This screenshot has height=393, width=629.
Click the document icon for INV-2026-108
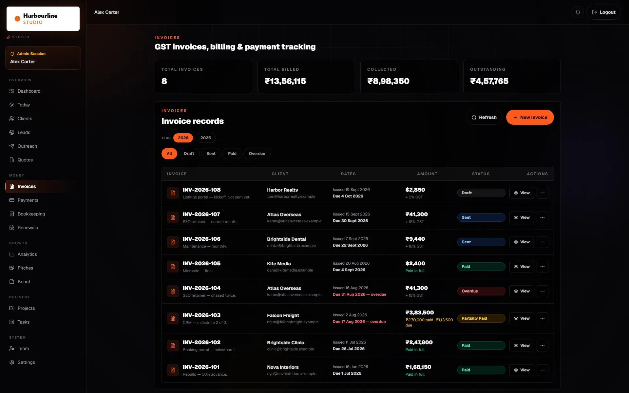click(x=173, y=193)
